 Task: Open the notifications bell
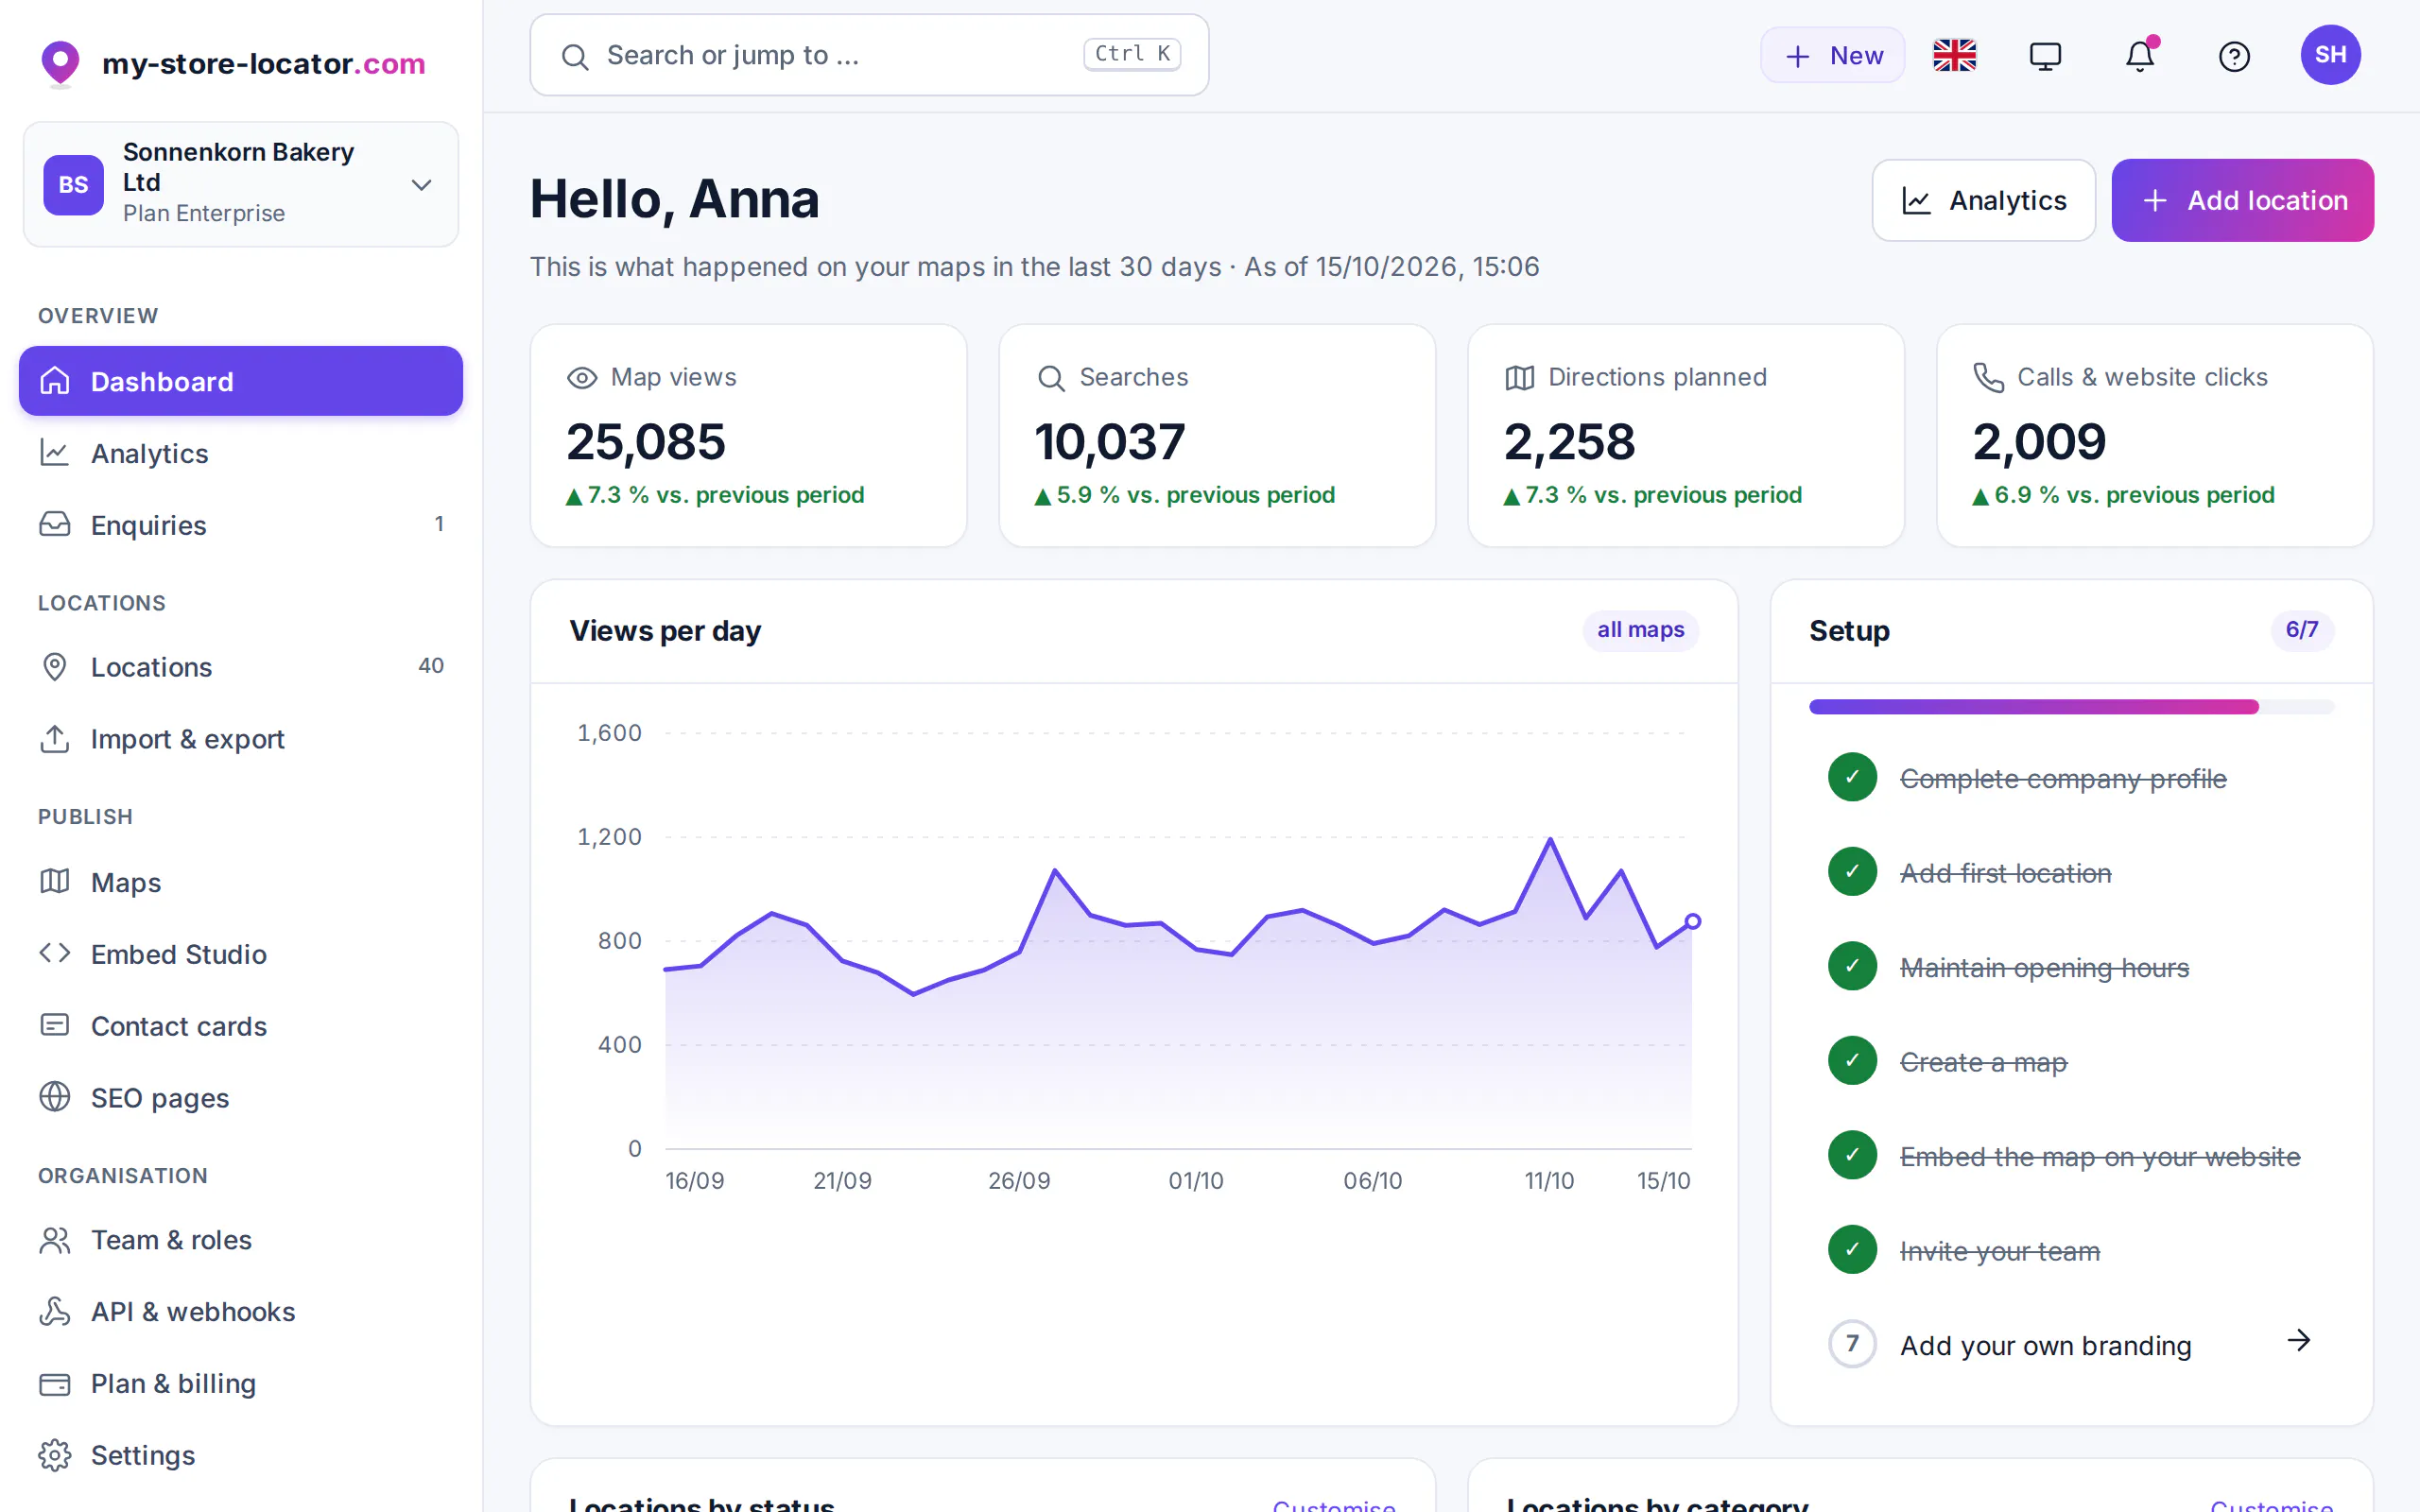tap(2139, 56)
